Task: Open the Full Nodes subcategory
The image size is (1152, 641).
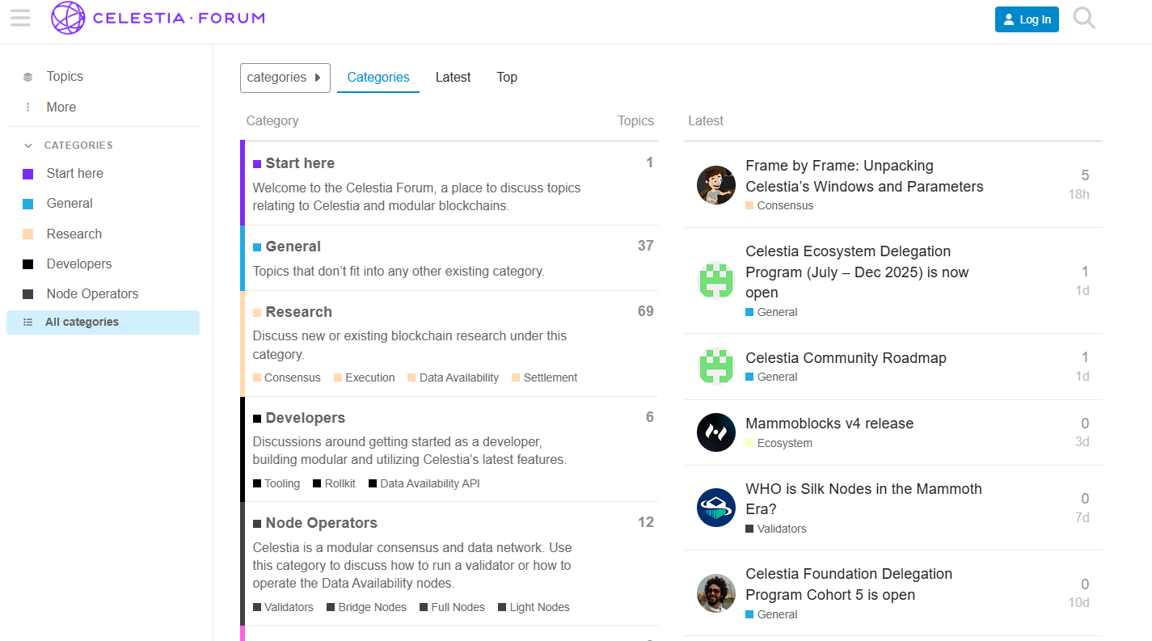Action: pyautogui.click(x=453, y=607)
